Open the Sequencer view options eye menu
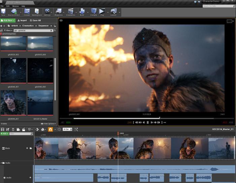Image resolution: width=236 pixels, height=183 pixels. [x=30, y=129]
